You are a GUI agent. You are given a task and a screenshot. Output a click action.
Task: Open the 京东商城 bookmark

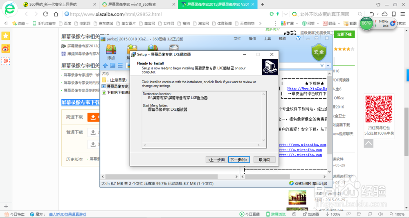(103, 23)
